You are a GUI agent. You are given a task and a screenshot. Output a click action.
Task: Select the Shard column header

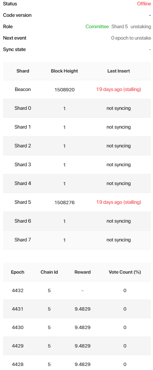pyautogui.click(x=23, y=71)
